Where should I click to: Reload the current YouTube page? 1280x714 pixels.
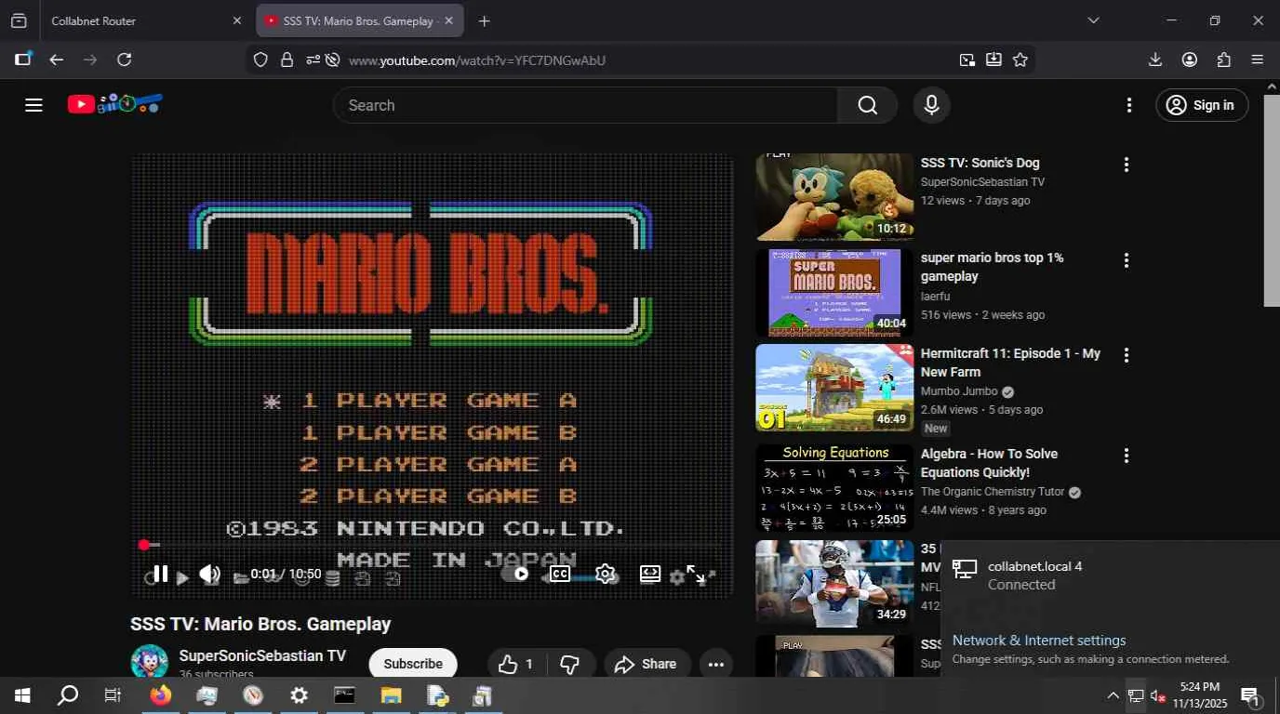(124, 59)
